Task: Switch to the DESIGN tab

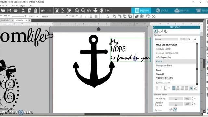Action: click(x=141, y=10)
